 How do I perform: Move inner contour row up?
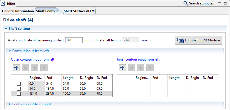141,68
